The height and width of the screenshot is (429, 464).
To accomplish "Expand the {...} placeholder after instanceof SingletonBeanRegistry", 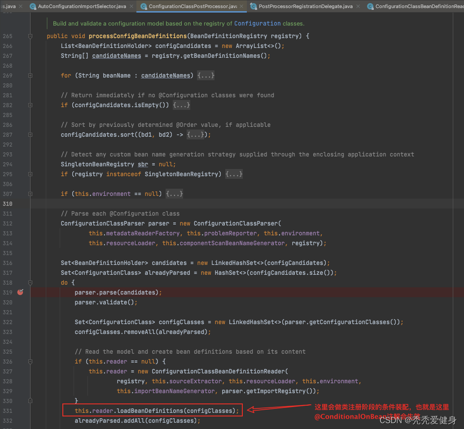I will (x=234, y=174).
